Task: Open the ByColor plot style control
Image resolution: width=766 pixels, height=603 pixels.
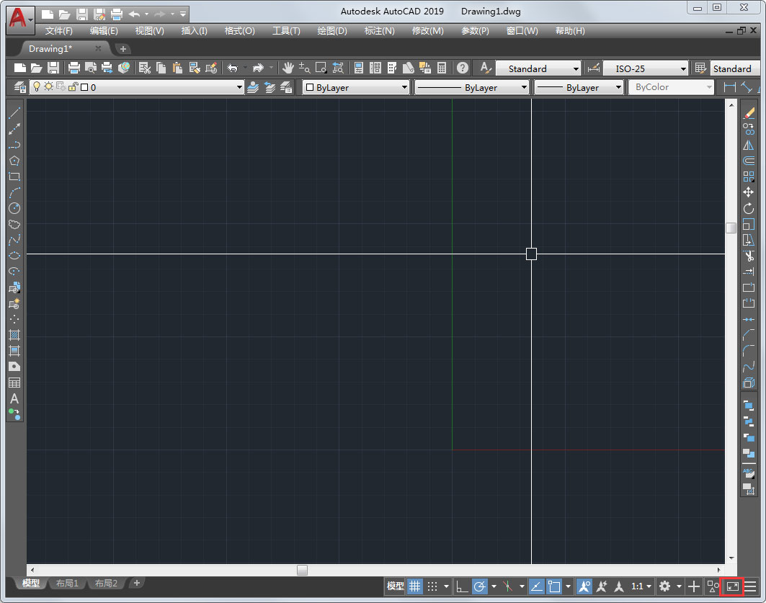Action: [x=670, y=86]
